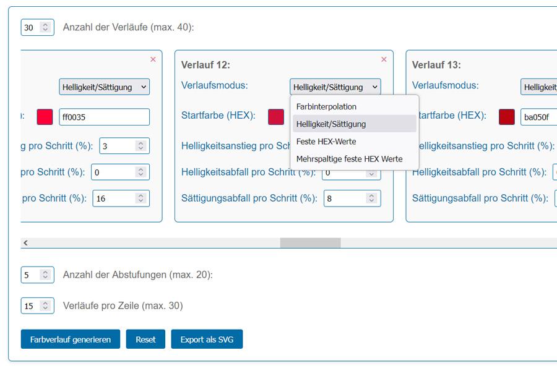The image size is (557, 371).
Task: Select Farbinterpolation from dropdown list
Action: (326, 106)
